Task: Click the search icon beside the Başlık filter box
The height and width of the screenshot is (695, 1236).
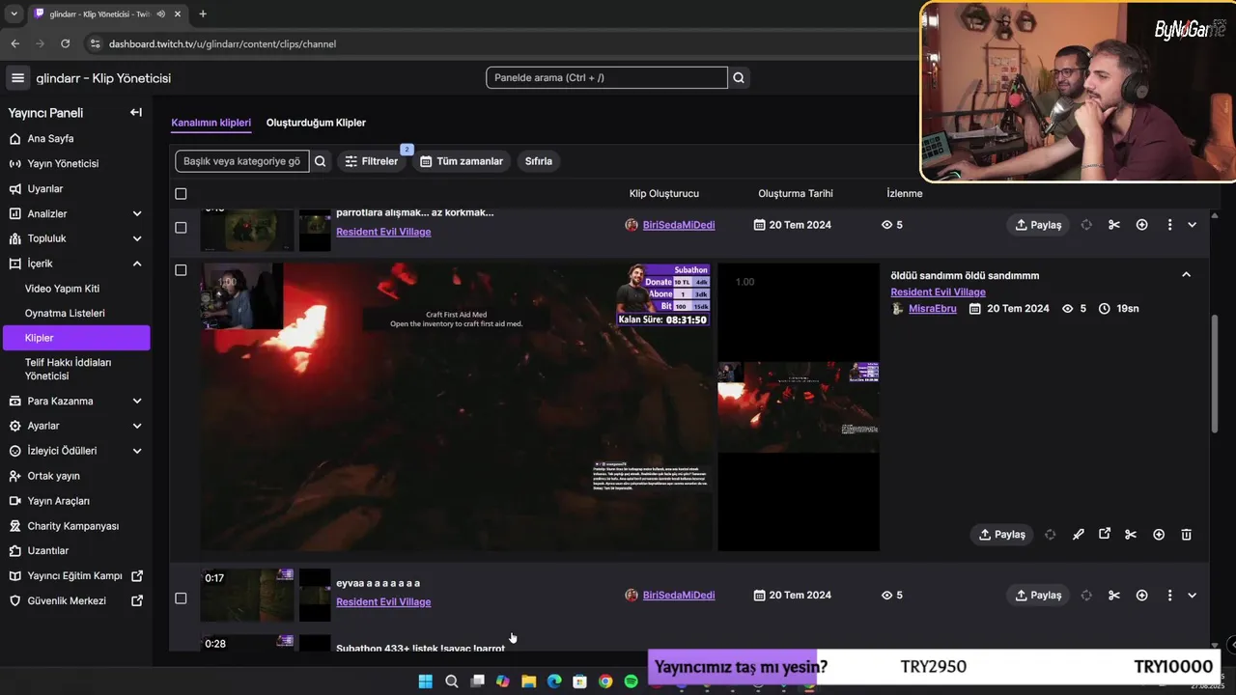Action: (x=321, y=161)
